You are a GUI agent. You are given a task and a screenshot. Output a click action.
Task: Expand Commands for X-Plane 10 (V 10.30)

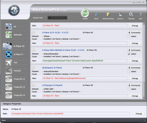click(134, 33)
